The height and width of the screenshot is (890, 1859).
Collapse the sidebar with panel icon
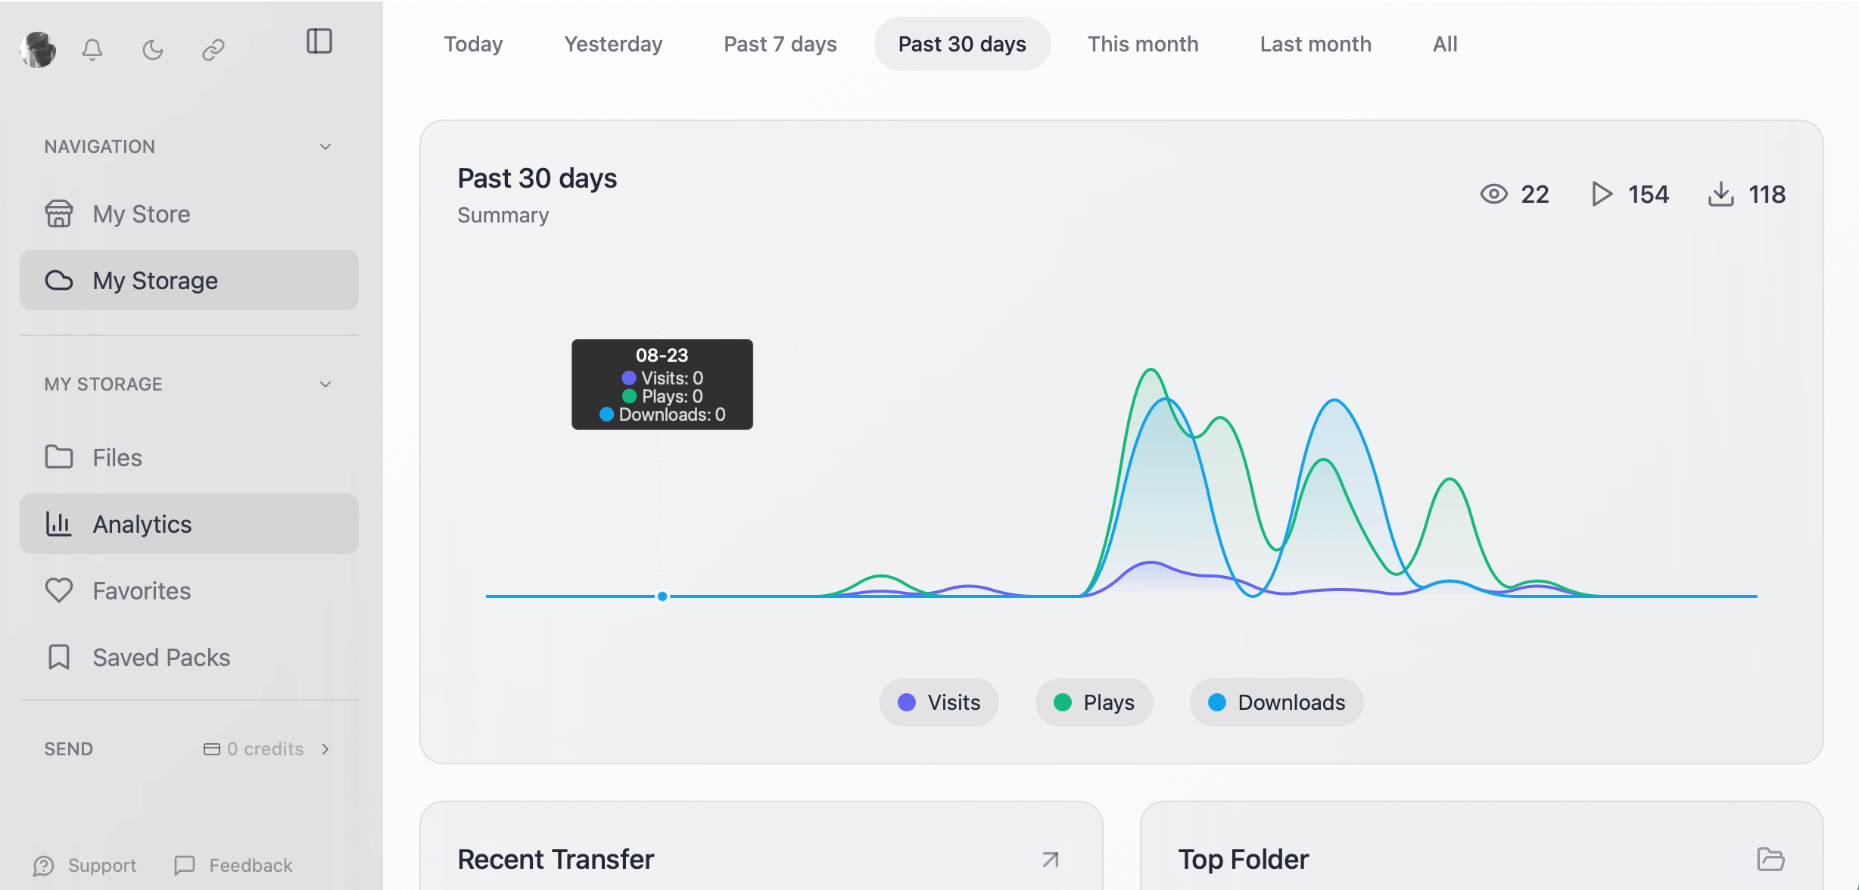(x=319, y=42)
